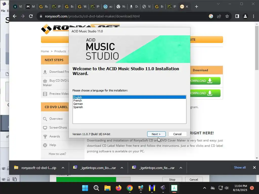Screen dimensions: 259x194
Task: Open Download Free sidebar link
Action: pyautogui.click(x=59, y=72)
